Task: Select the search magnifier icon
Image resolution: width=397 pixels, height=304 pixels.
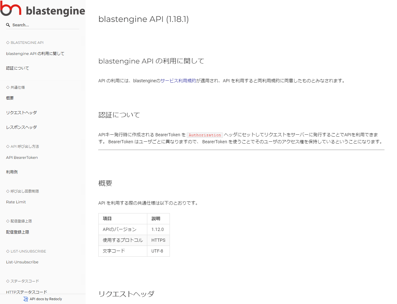Action: pos(8,25)
